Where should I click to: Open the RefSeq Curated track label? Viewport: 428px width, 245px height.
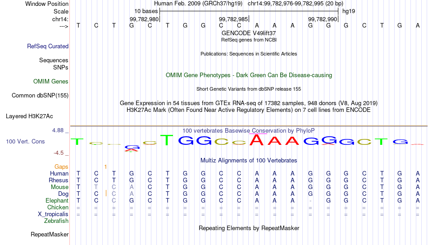[x=47, y=46]
